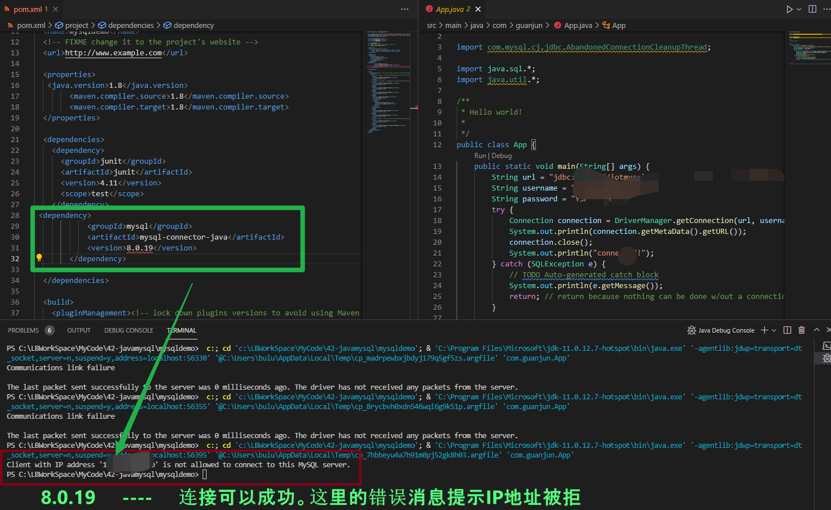Kill terminal with the trash icon
Image resolution: width=831 pixels, height=510 pixels.
801,330
